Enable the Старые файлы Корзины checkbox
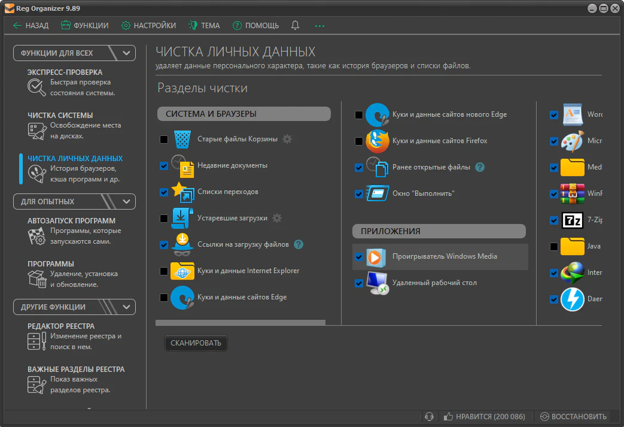624x427 pixels. coord(164,140)
